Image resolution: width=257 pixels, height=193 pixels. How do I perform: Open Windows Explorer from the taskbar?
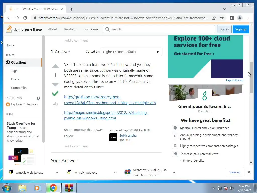pos(22,188)
